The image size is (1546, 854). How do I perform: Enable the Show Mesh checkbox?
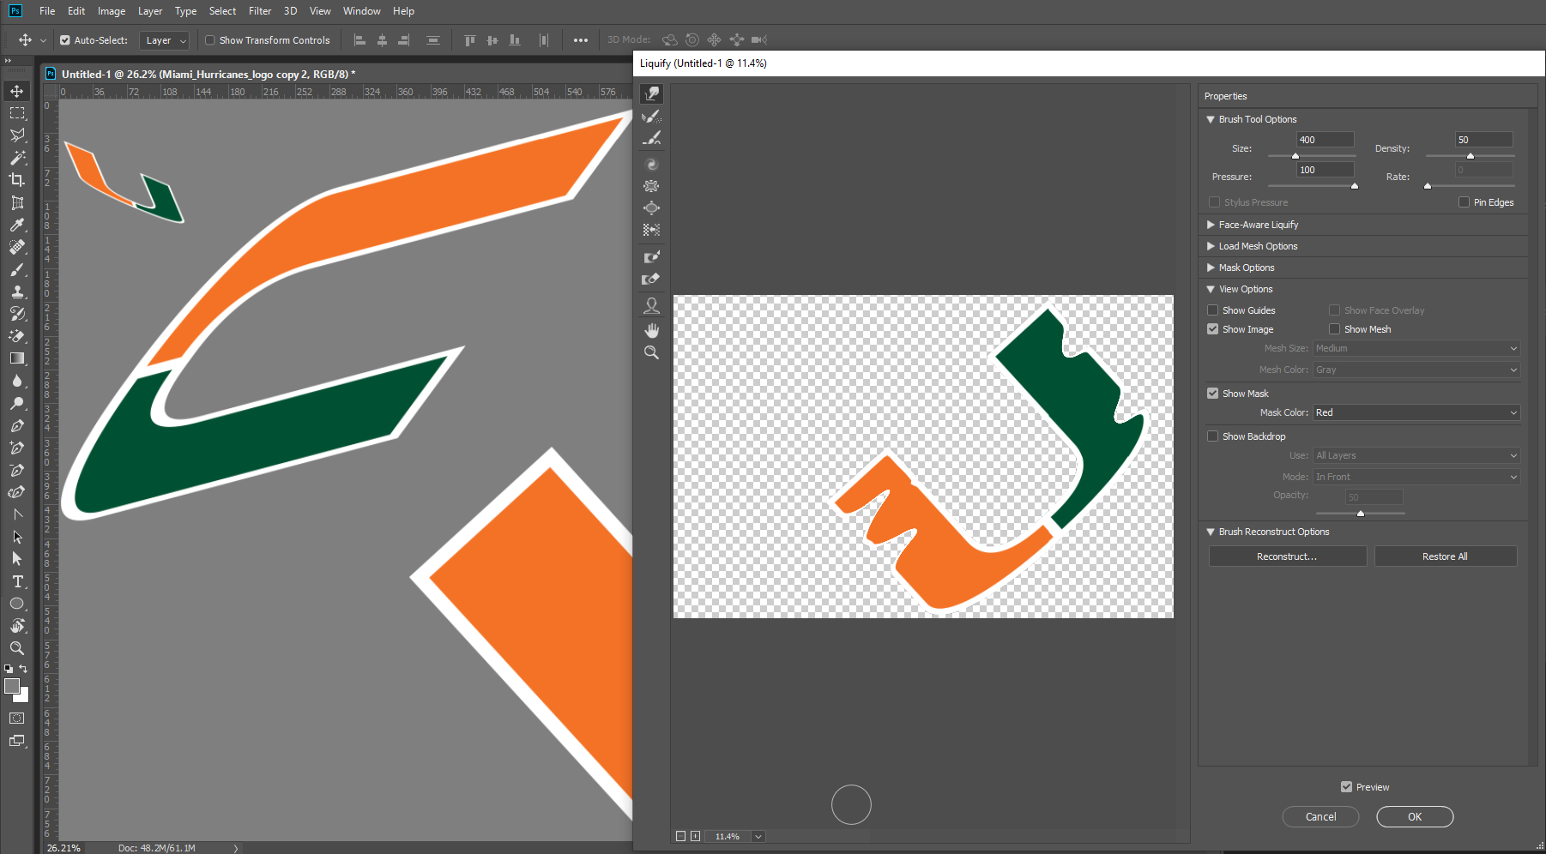[1335, 329]
